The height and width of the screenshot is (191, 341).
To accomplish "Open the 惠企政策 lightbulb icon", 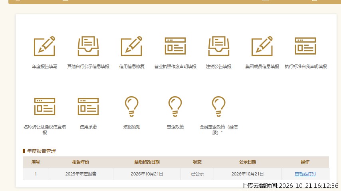I will [175, 107].
